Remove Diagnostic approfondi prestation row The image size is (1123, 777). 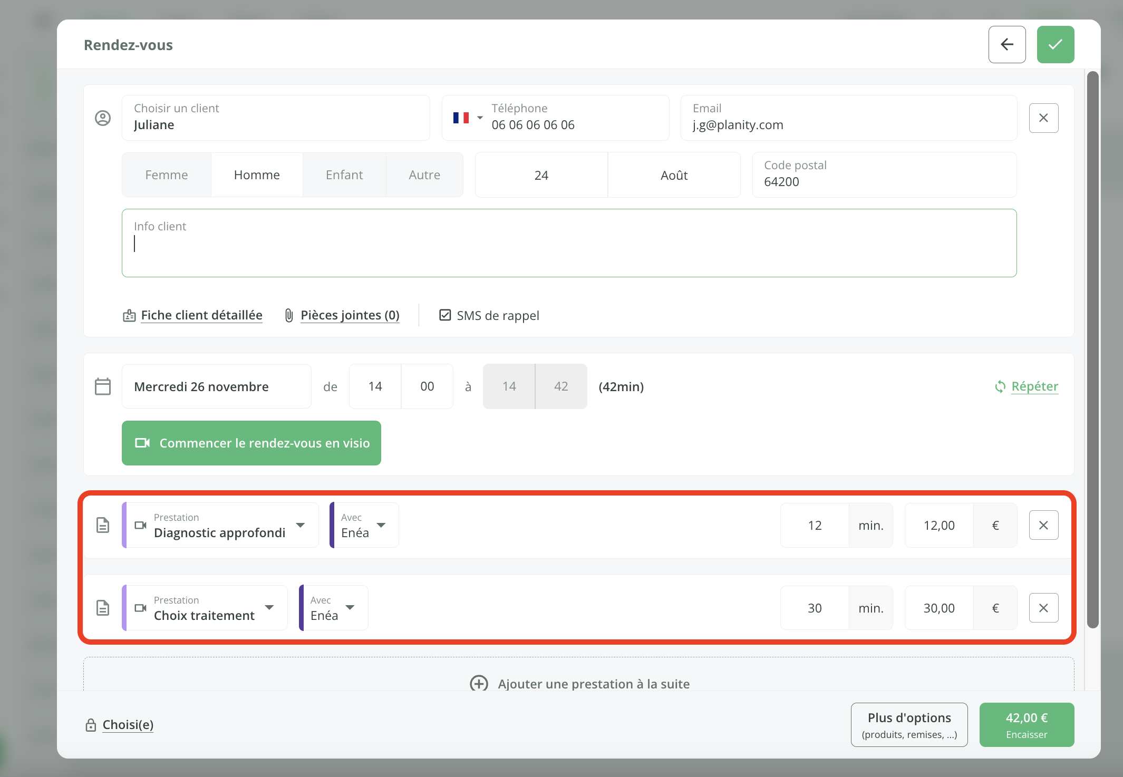coord(1043,525)
